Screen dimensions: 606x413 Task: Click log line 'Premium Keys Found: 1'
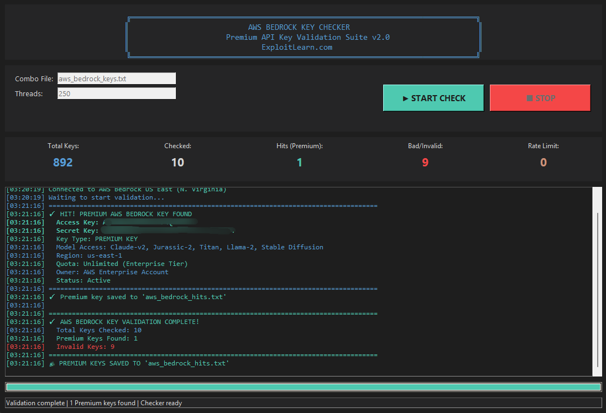(72, 338)
